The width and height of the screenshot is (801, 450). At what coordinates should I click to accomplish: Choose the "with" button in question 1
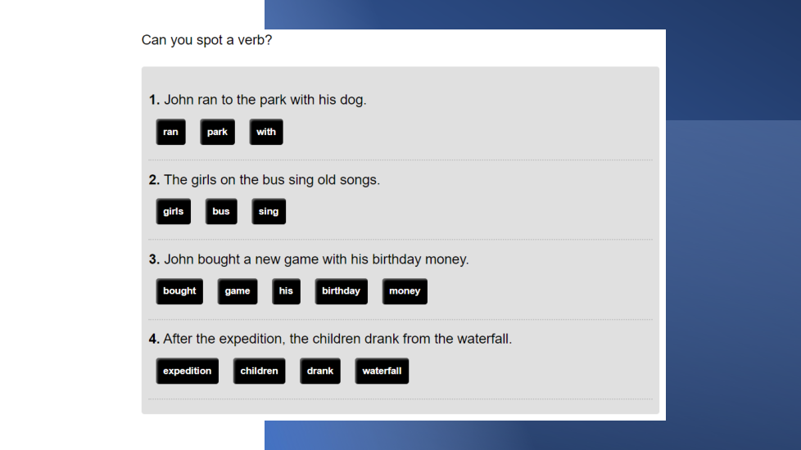tap(266, 132)
